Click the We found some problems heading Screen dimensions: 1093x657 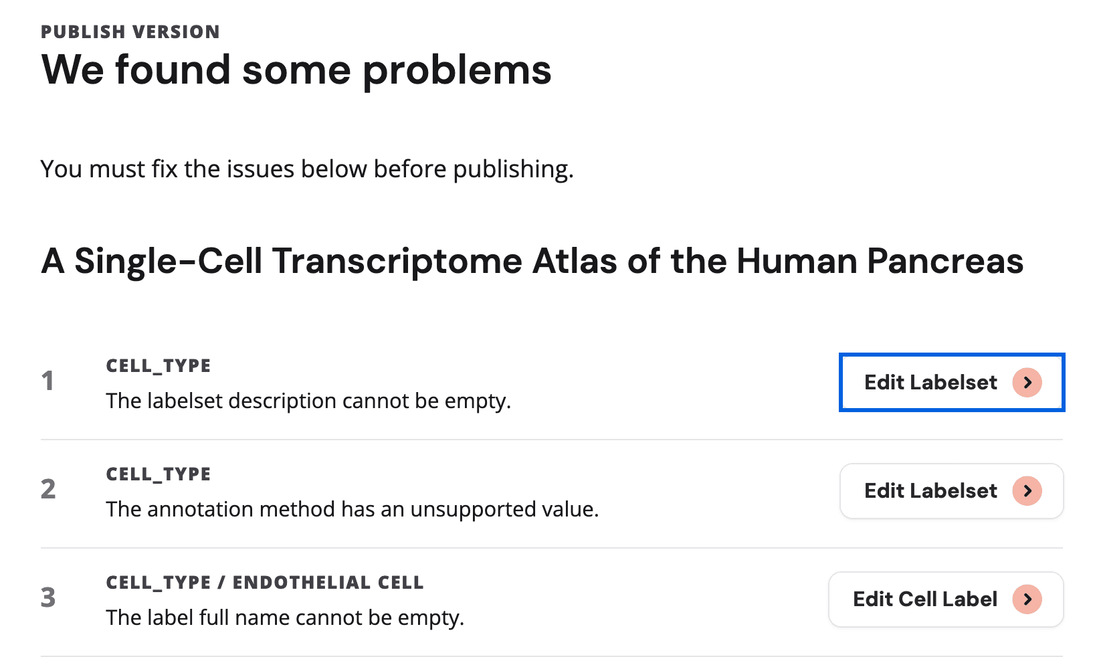click(x=296, y=70)
